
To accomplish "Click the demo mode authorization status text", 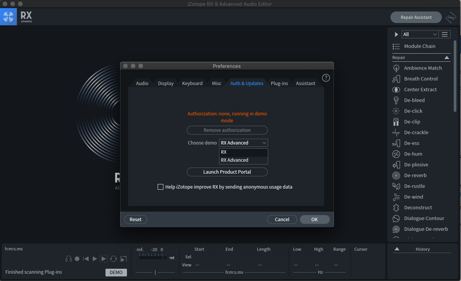I will click(x=227, y=117).
